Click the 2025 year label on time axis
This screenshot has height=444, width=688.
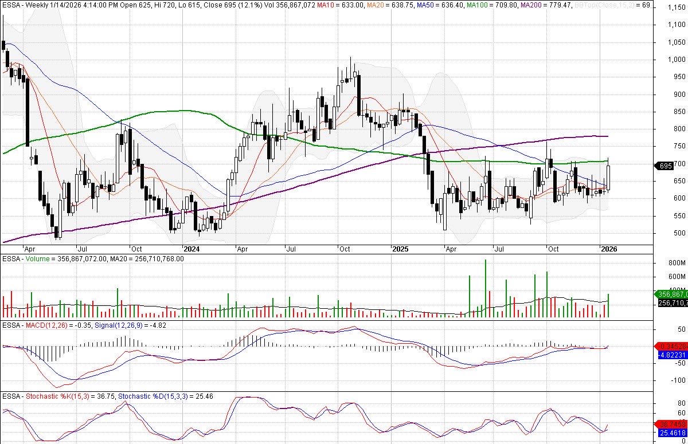[399, 249]
